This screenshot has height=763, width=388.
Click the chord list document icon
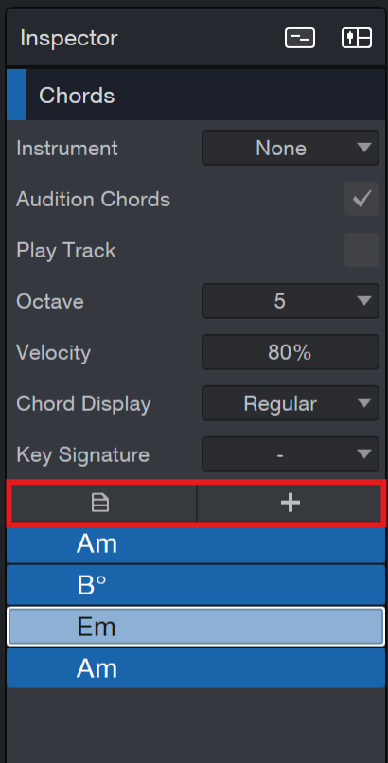tap(100, 503)
